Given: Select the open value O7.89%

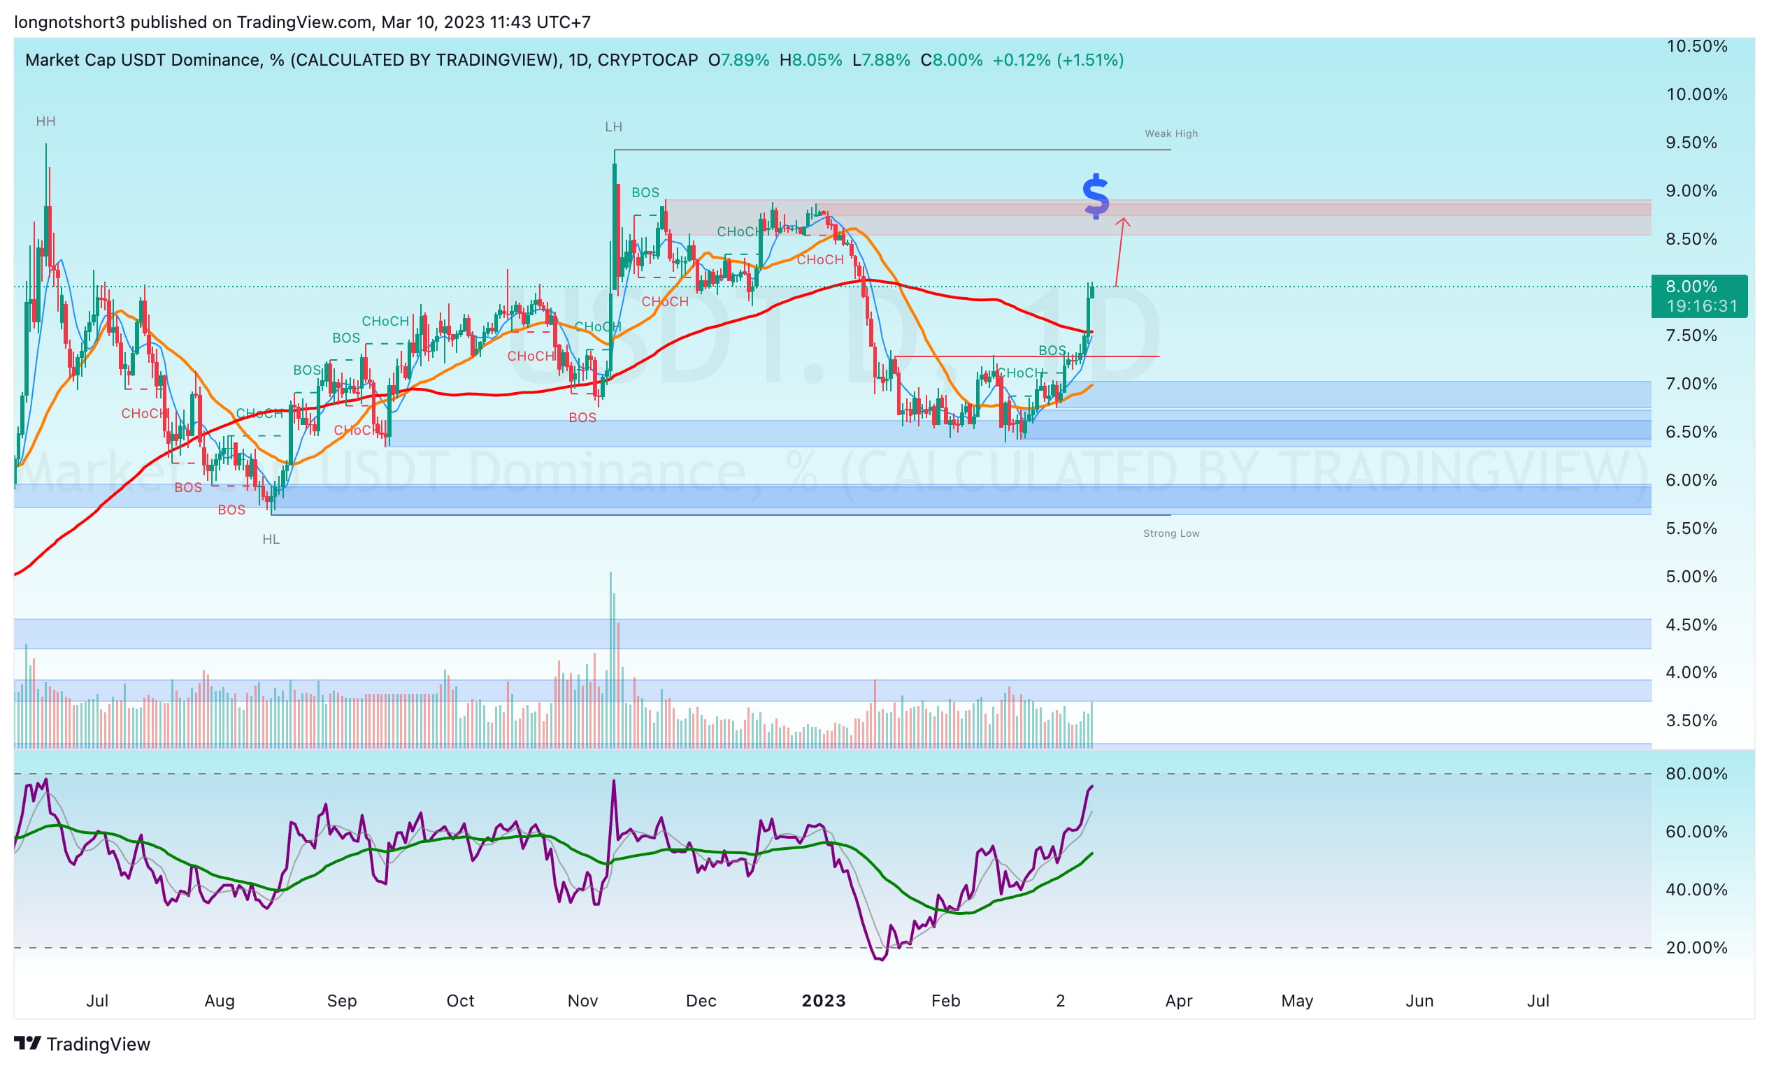Looking at the screenshot, I should pyautogui.click(x=739, y=60).
